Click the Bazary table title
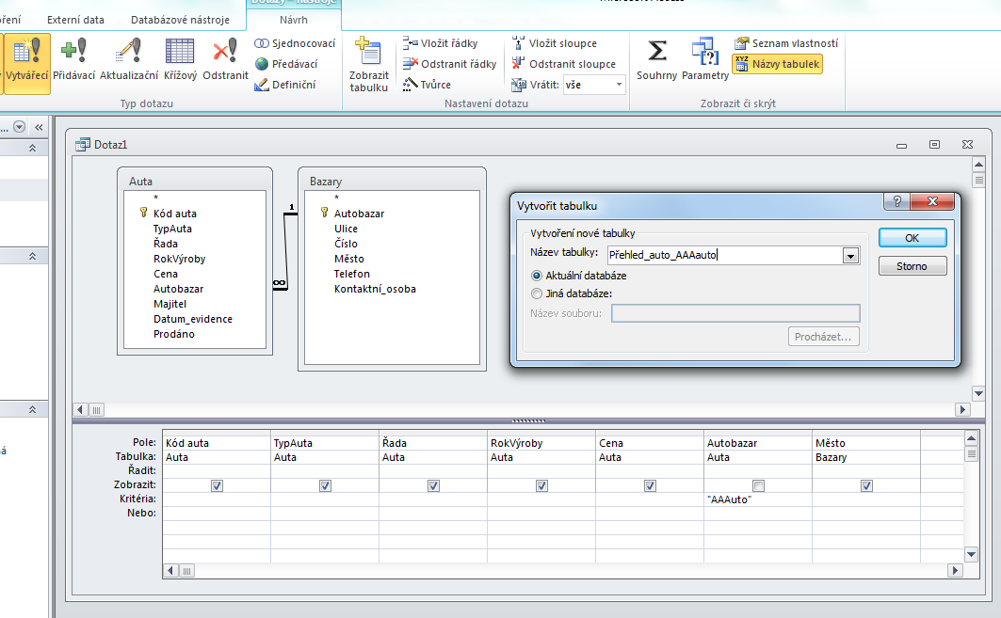Image resolution: width=1001 pixels, height=618 pixels. click(x=326, y=182)
